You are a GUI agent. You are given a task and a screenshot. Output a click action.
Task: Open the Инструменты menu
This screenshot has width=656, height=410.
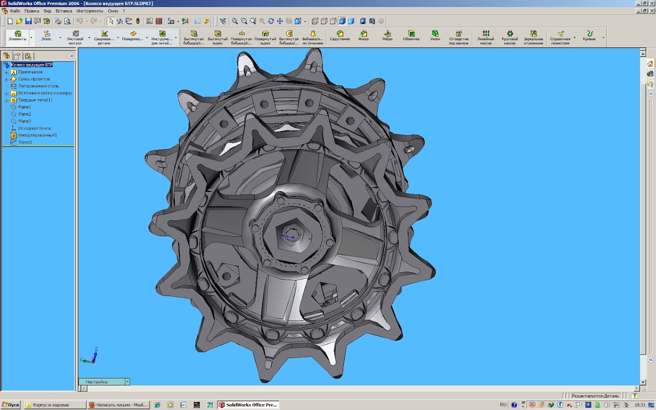click(90, 11)
